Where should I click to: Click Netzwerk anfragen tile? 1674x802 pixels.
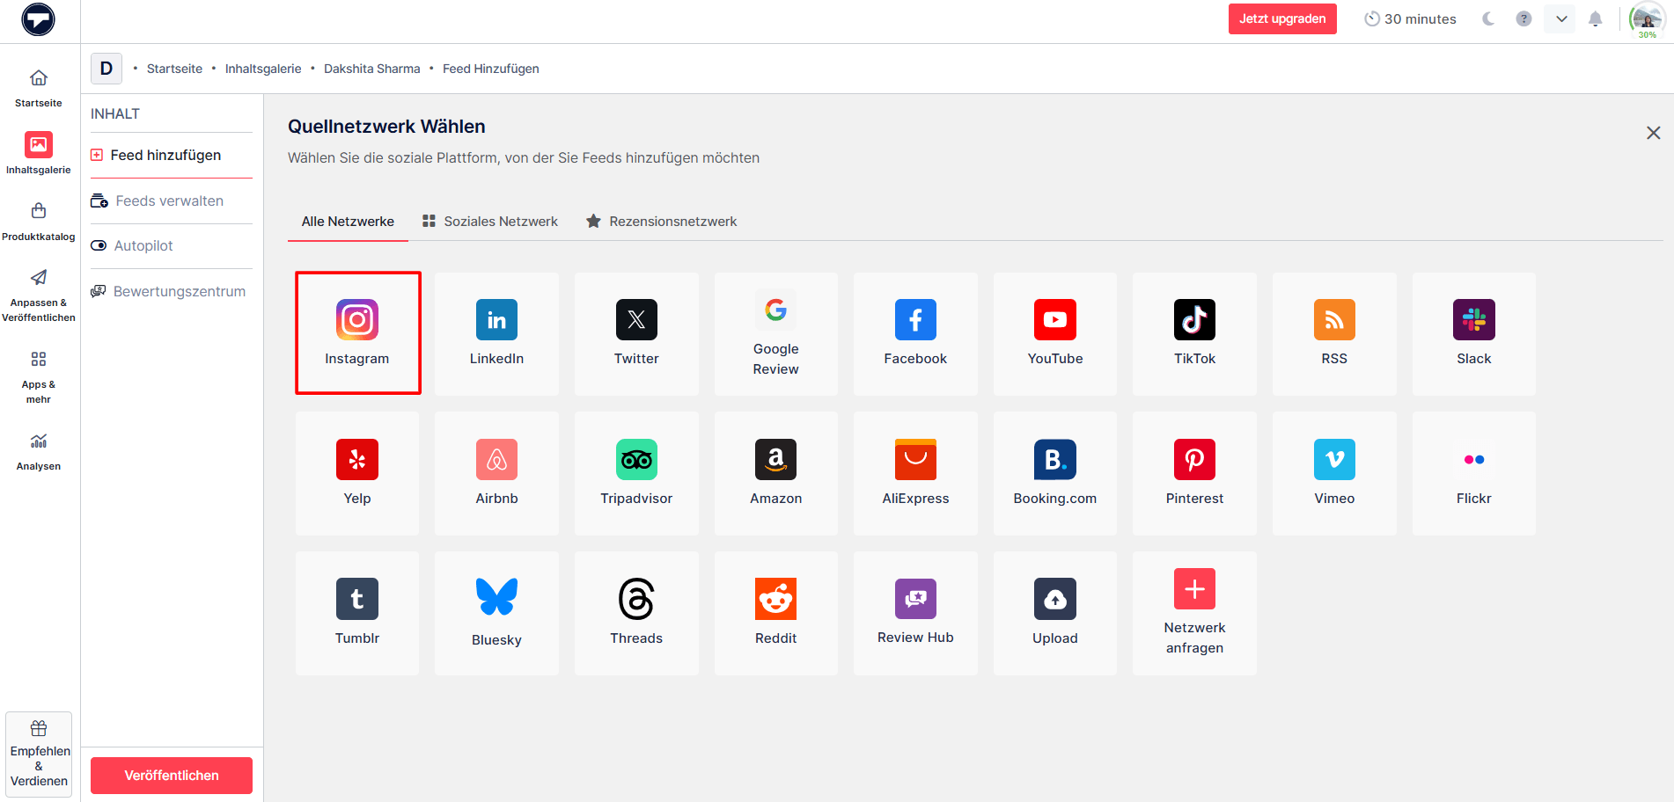coord(1194,613)
